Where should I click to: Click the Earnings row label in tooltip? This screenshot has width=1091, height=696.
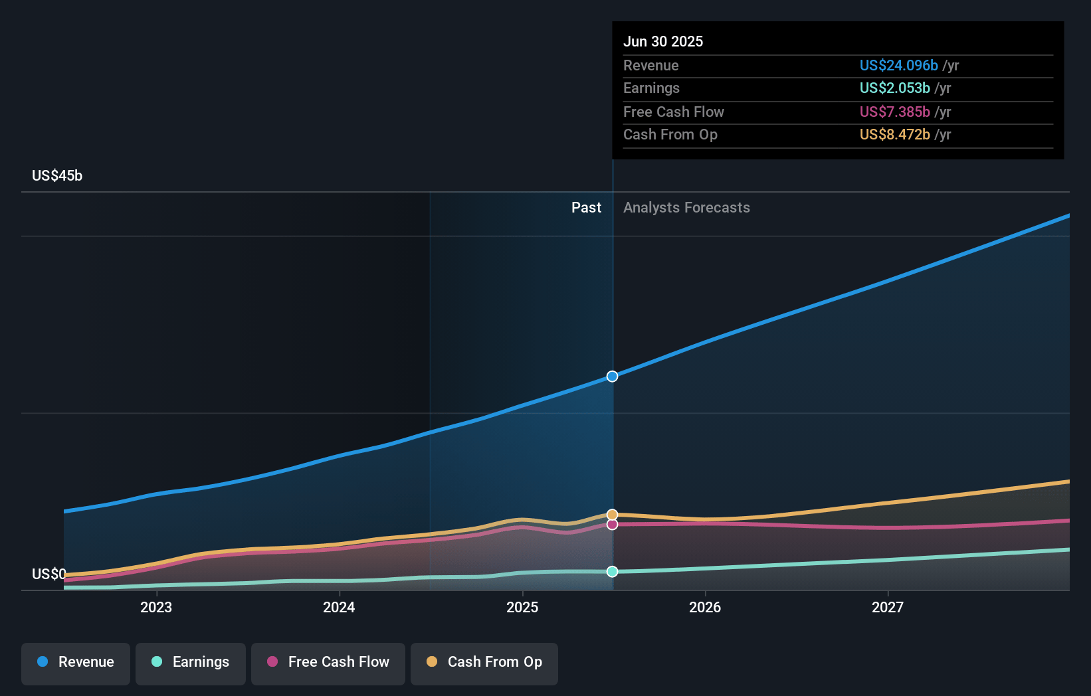coord(651,88)
